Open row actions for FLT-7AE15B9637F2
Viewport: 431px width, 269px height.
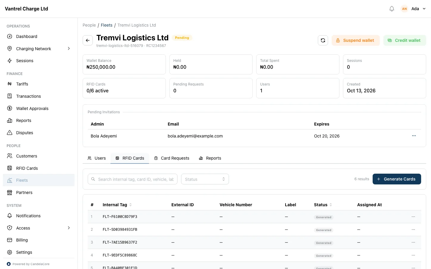(413, 242)
